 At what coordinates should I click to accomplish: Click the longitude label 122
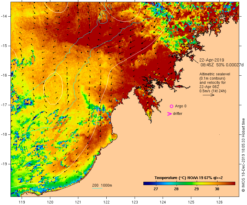[106, 202]
